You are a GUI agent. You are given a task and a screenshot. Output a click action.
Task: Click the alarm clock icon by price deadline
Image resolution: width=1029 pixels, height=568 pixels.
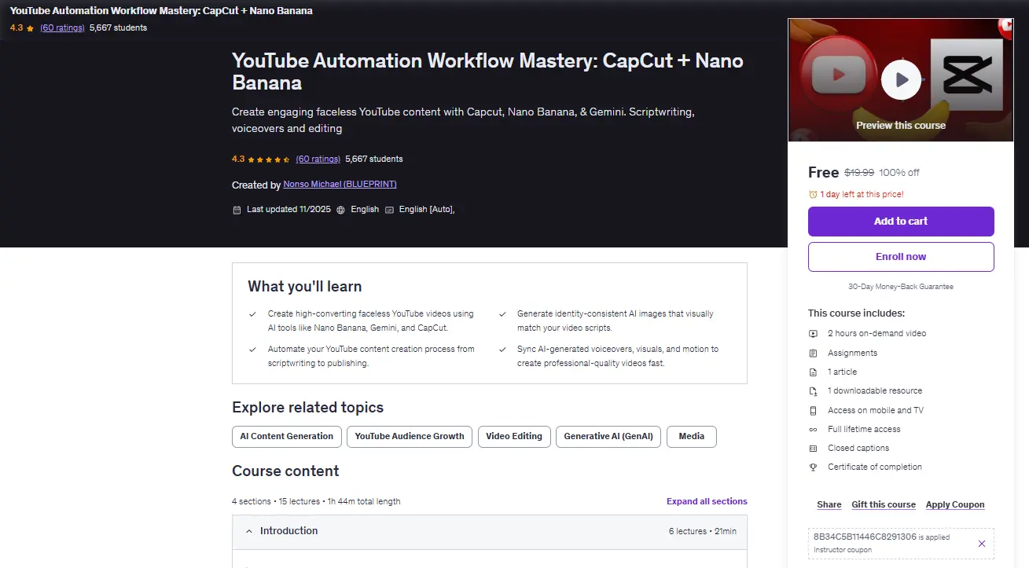click(x=813, y=195)
